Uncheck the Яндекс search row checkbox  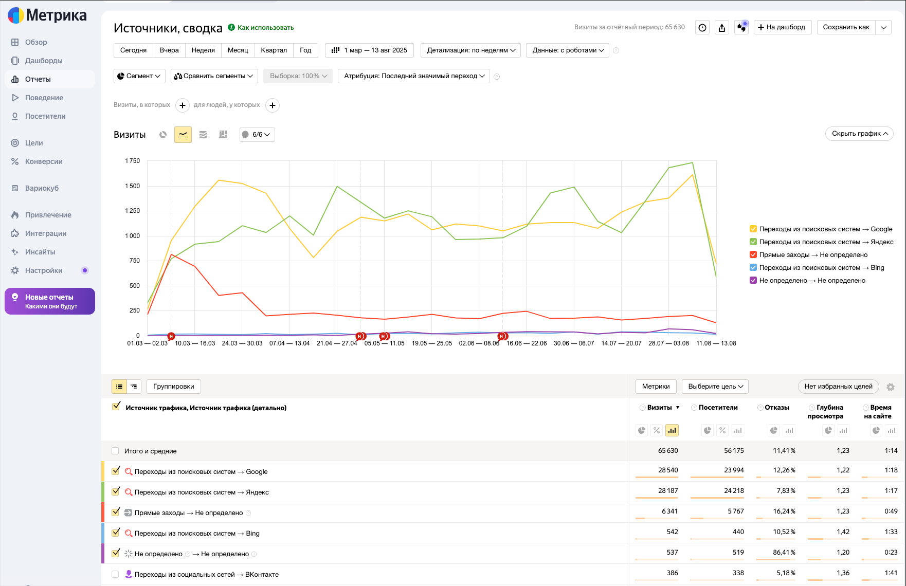[116, 491]
